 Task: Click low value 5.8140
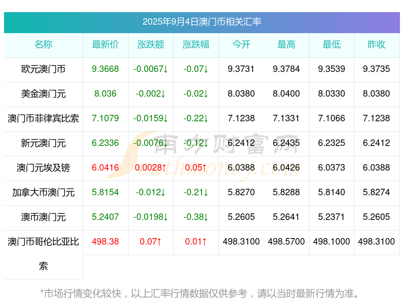(332, 192)
